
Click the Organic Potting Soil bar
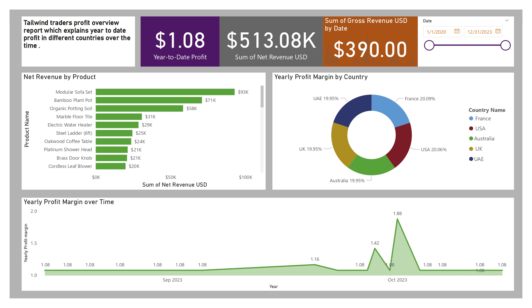pyautogui.click(x=139, y=108)
